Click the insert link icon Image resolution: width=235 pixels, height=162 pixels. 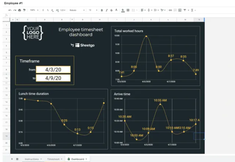pos(170,10)
